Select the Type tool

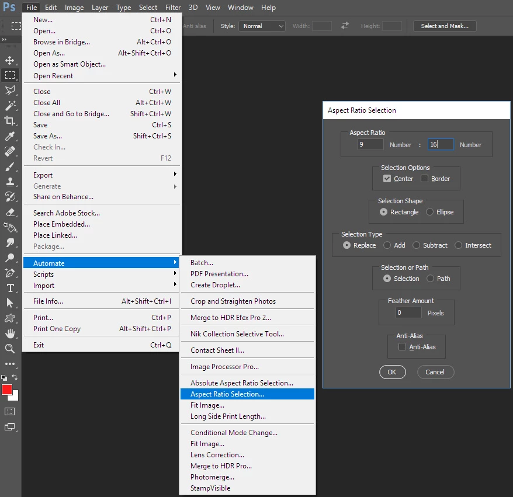click(x=10, y=288)
